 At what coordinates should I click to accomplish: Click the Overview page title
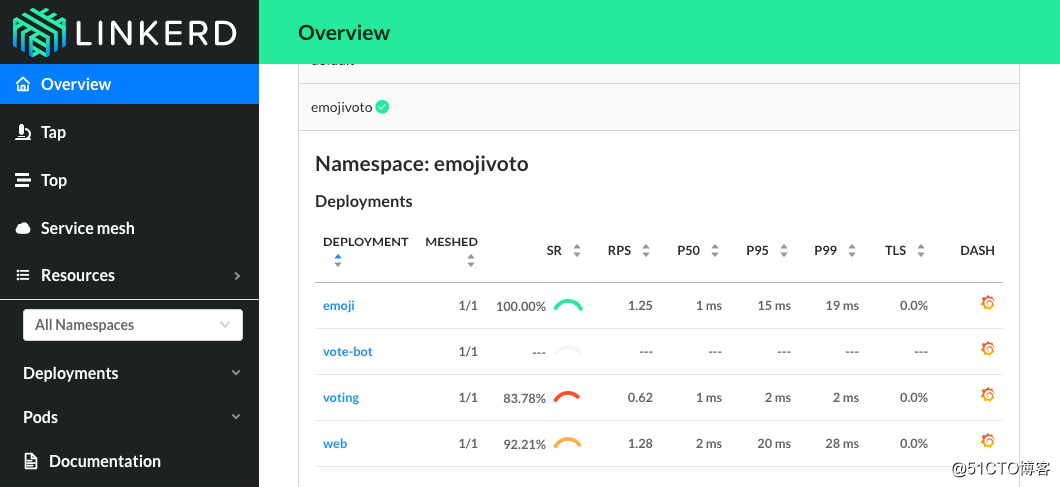(x=344, y=32)
